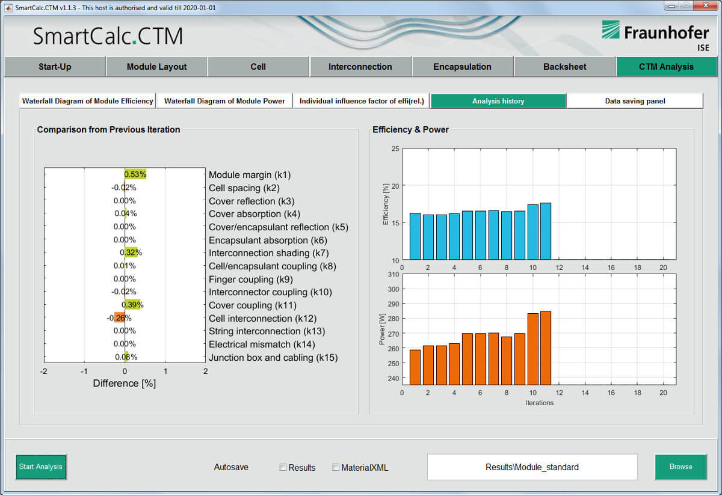Click the Interconnection shading (k7) label

269,253
